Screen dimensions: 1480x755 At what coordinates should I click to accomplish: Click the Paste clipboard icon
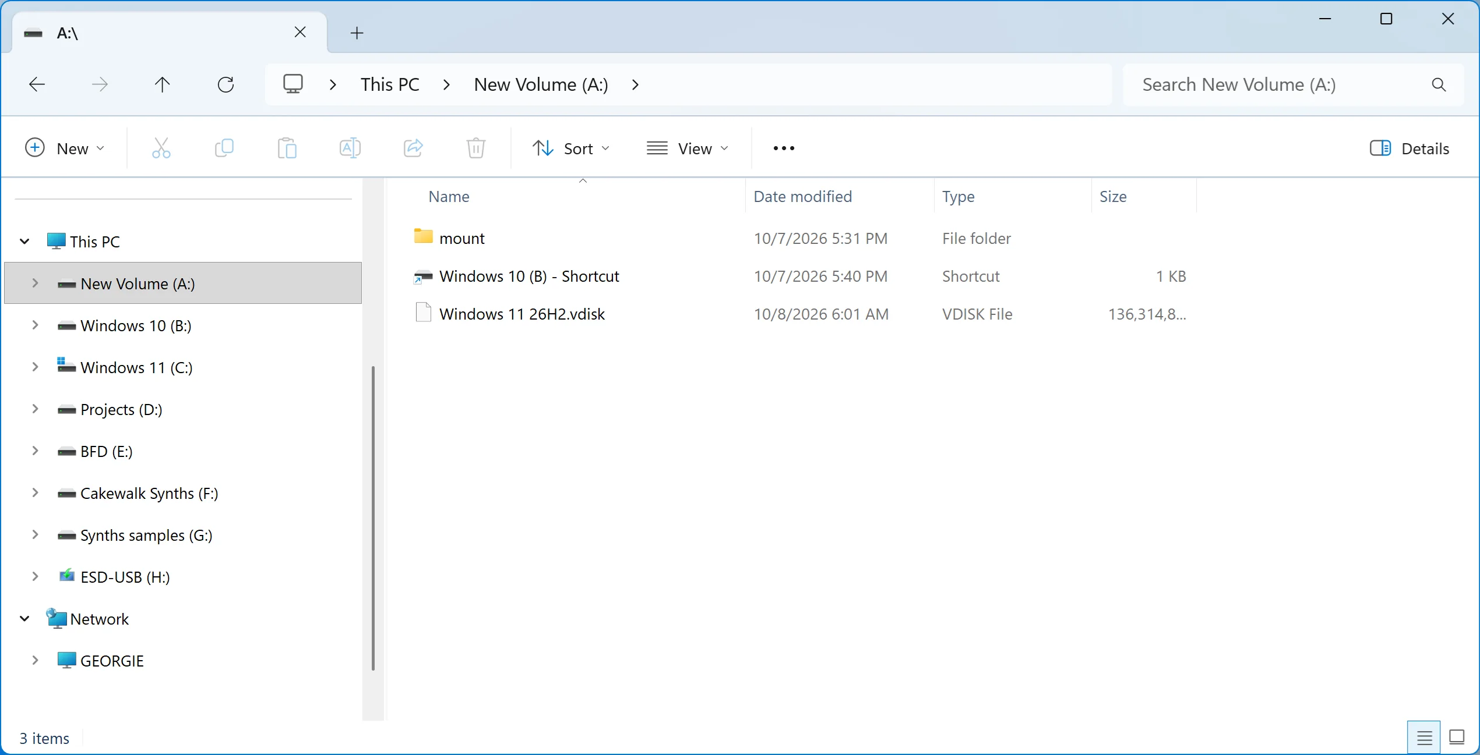(287, 148)
